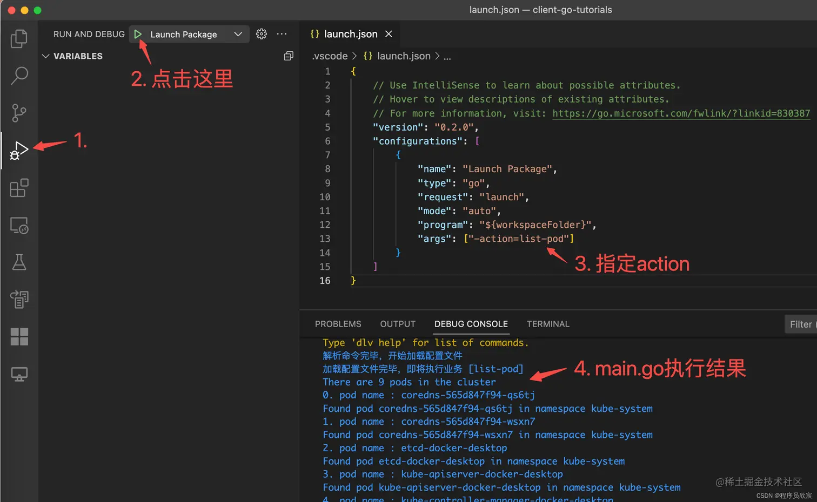Switch to the OUTPUT panel tab

point(398,324)
